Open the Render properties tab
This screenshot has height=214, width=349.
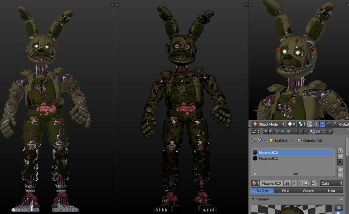tap(266, 131)
